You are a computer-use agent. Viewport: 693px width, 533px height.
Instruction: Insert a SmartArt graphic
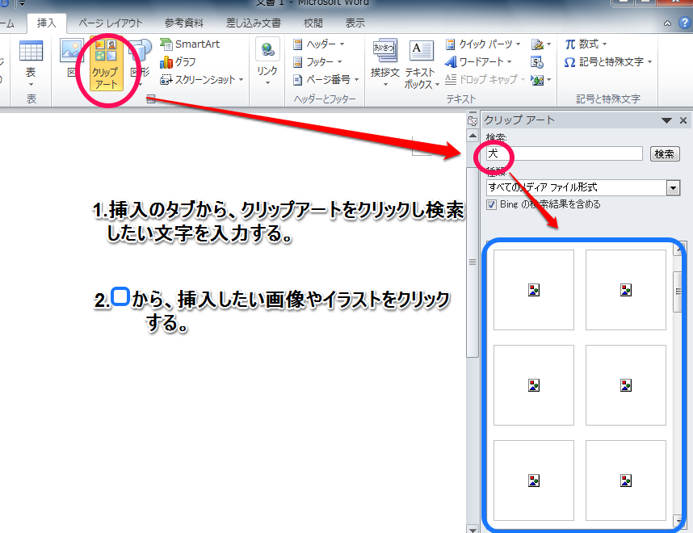[x=190, y=44]
